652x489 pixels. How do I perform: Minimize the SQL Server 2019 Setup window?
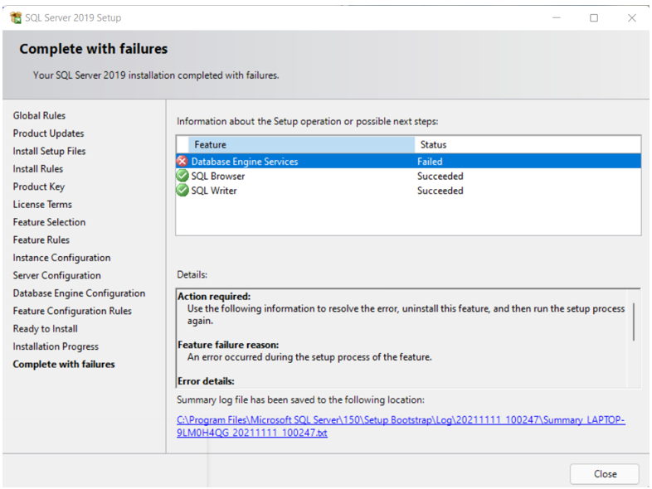coord(557,18)
